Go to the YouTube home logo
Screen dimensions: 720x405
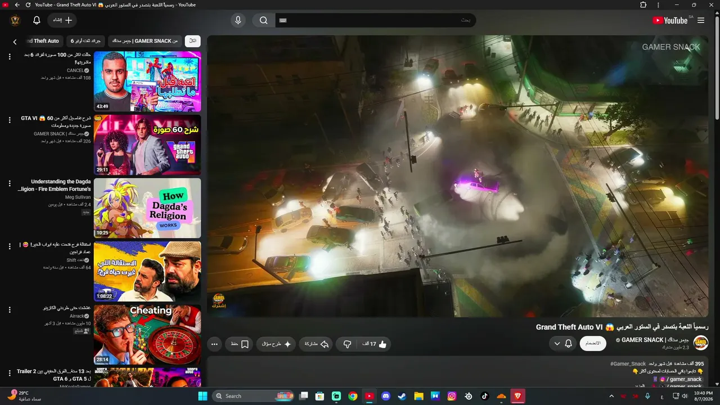pos(670,20)
